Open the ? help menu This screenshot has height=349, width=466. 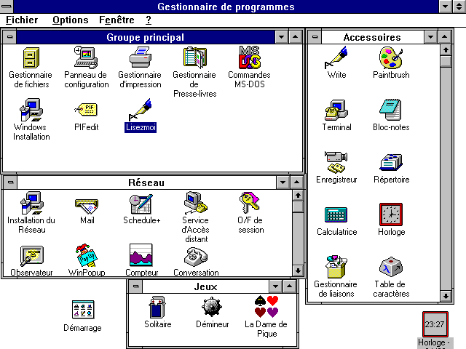pyautogui.click(x=149, y=20)
